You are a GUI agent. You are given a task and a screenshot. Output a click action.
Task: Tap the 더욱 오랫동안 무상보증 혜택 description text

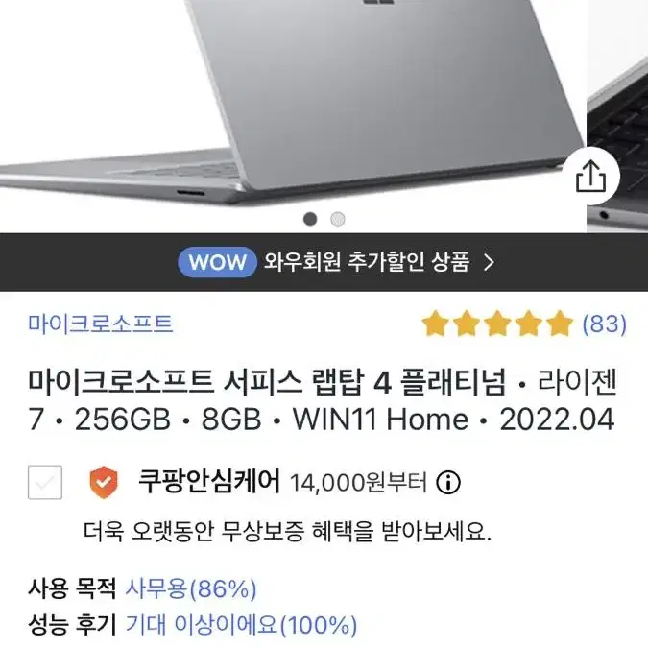tap(287, 532)
